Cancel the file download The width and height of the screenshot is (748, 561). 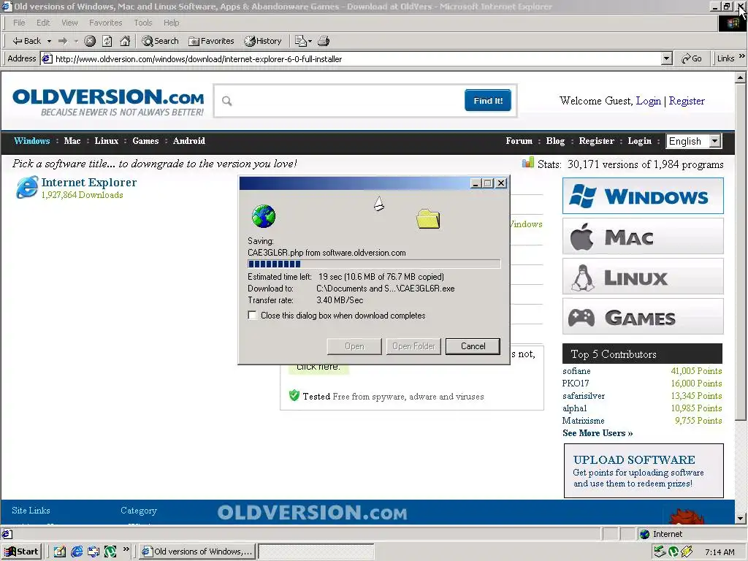pos(473,346)
